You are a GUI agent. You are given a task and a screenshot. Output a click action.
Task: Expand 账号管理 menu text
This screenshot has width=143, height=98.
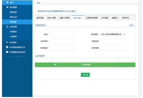coord(13,7)
